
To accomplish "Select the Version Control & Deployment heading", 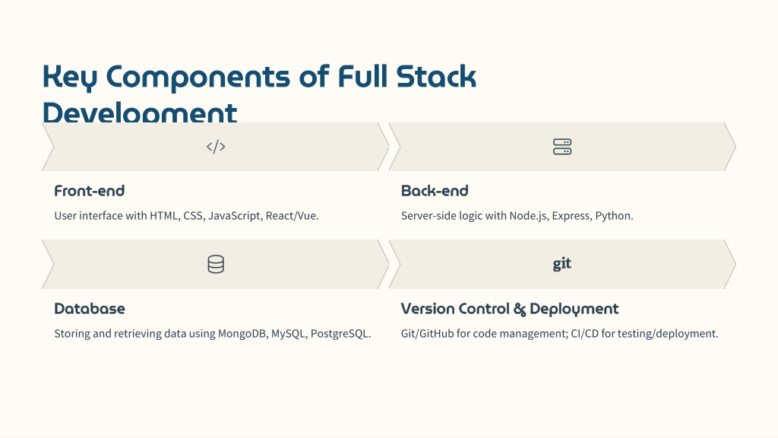I will 510,309.
